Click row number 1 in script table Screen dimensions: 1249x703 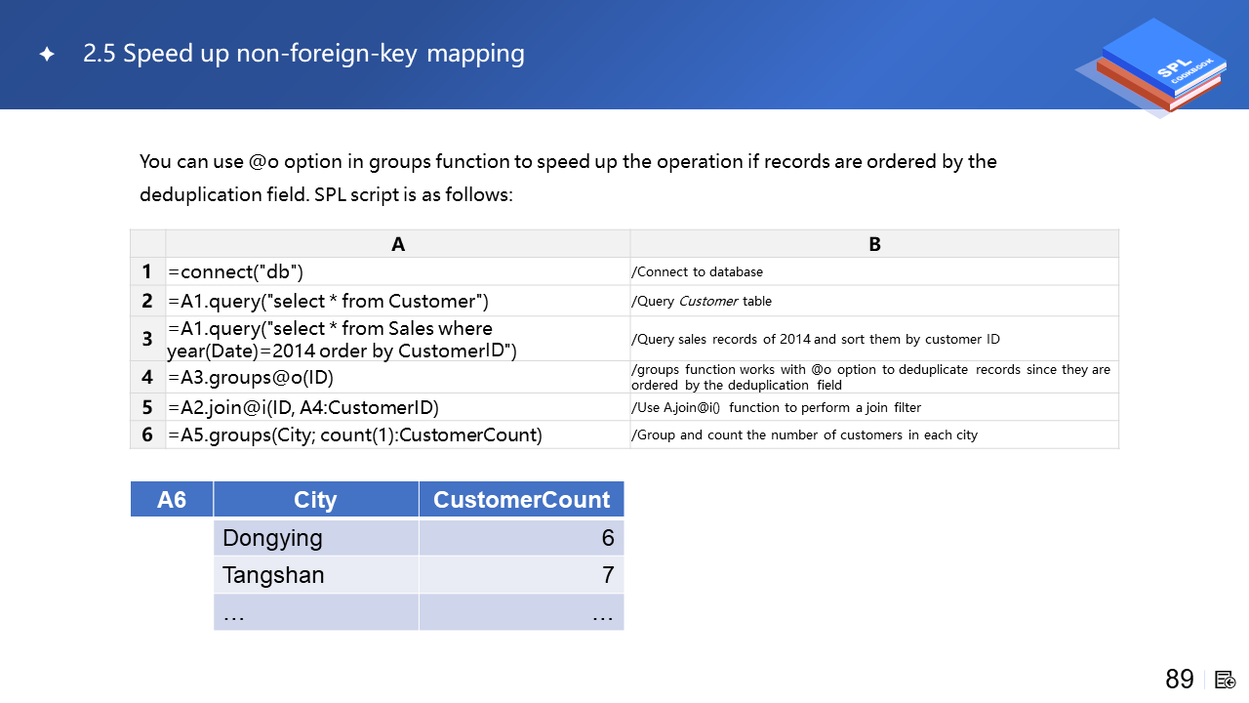coord(147,271)
